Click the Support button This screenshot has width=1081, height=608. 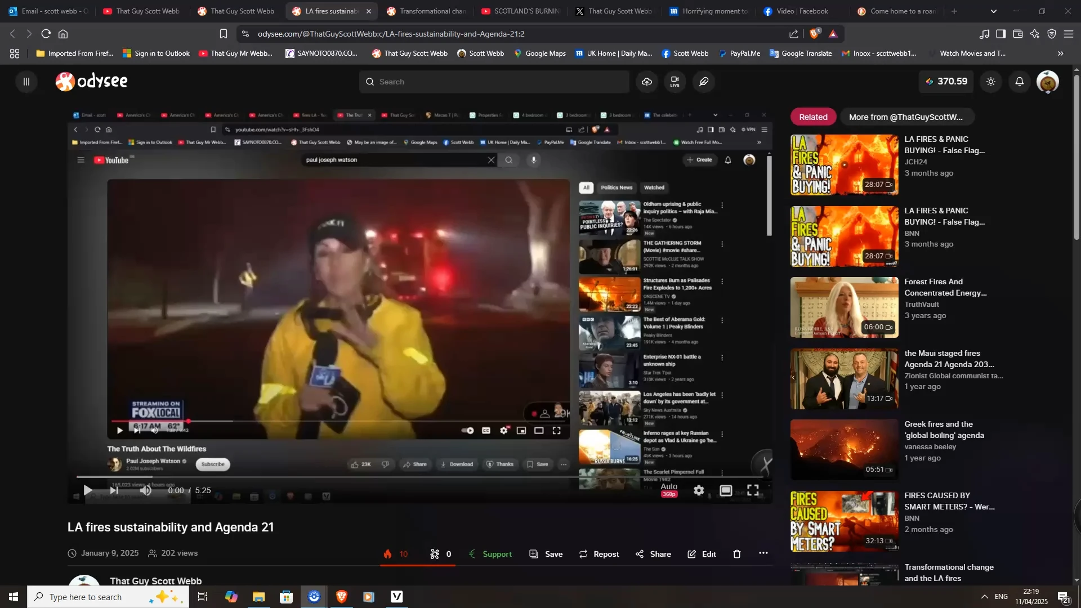490,554
